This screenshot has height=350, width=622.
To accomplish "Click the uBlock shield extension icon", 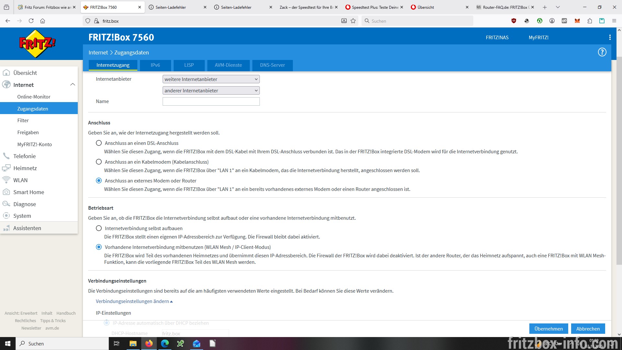I will point(514,21).
